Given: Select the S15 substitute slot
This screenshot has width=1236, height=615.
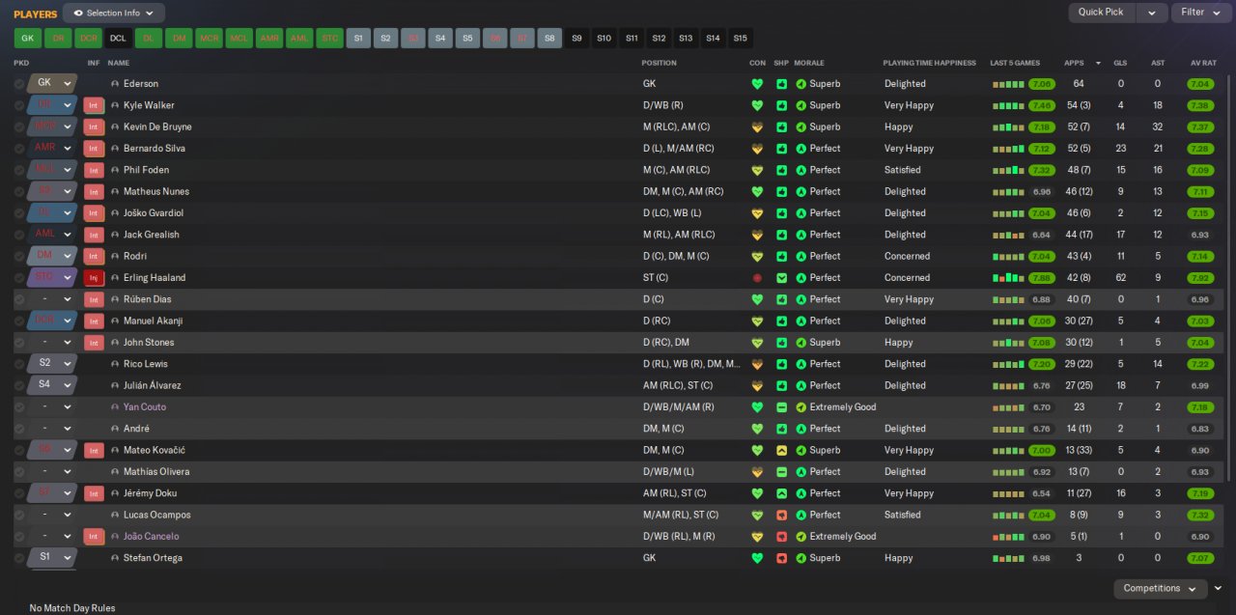Looking at the screenshot, I should [740, 39].
